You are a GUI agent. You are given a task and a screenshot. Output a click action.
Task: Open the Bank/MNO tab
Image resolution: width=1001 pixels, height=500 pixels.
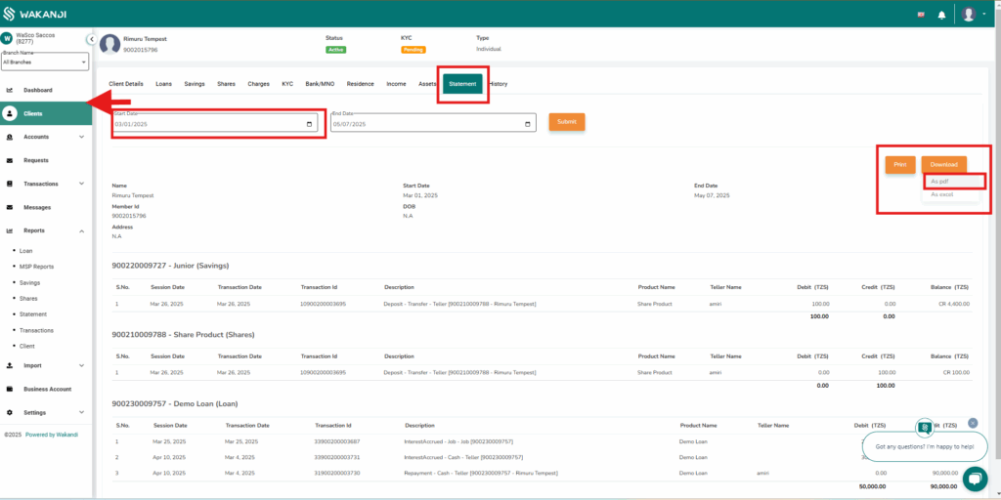click(320, 84)
